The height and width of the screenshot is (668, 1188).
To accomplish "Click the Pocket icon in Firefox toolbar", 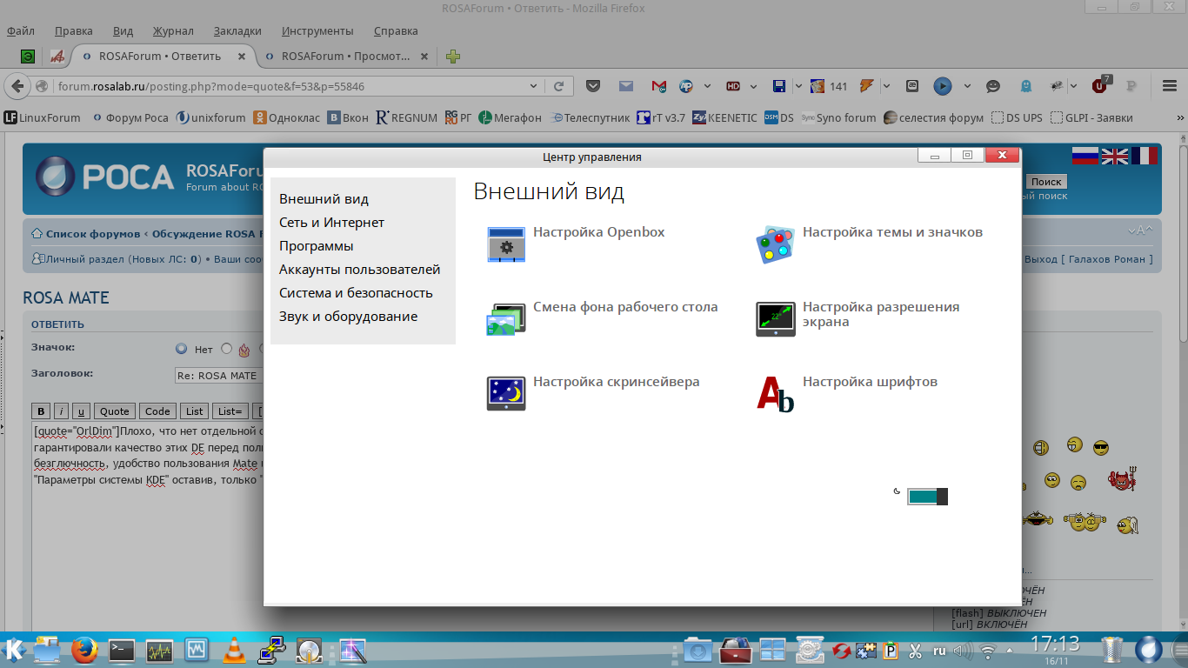I will (593, 86).
